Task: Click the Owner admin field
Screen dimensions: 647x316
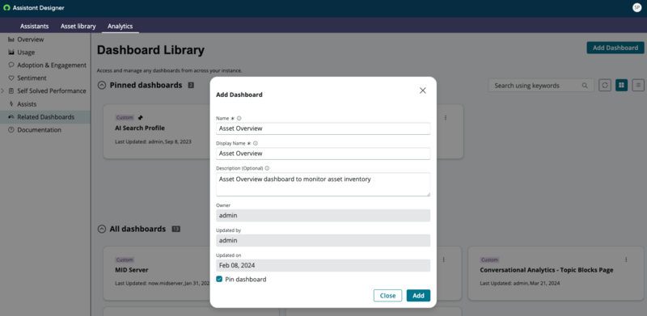Action: point(323,215)
